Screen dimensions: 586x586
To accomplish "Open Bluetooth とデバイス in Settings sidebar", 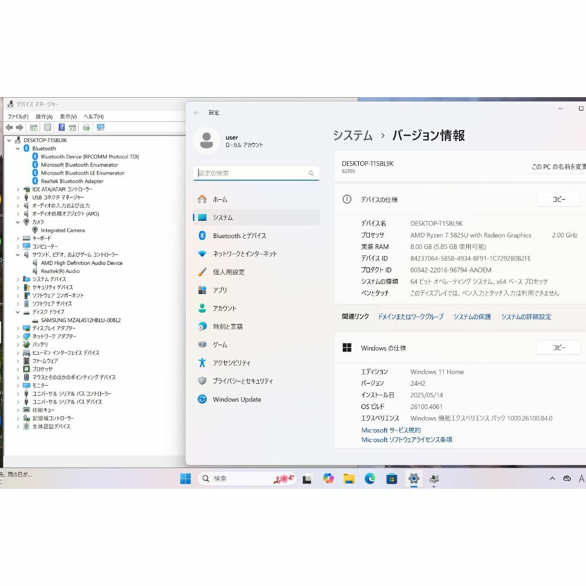I will (x=256, y=236).
